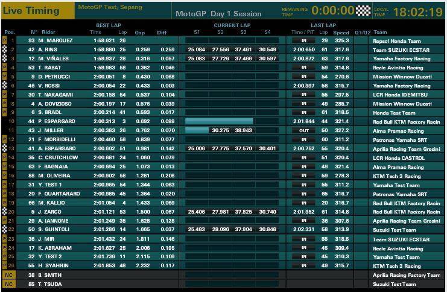Click the NC badge for B. Smith
Viewport: 447px width, 292px height.
pos(9,275)
